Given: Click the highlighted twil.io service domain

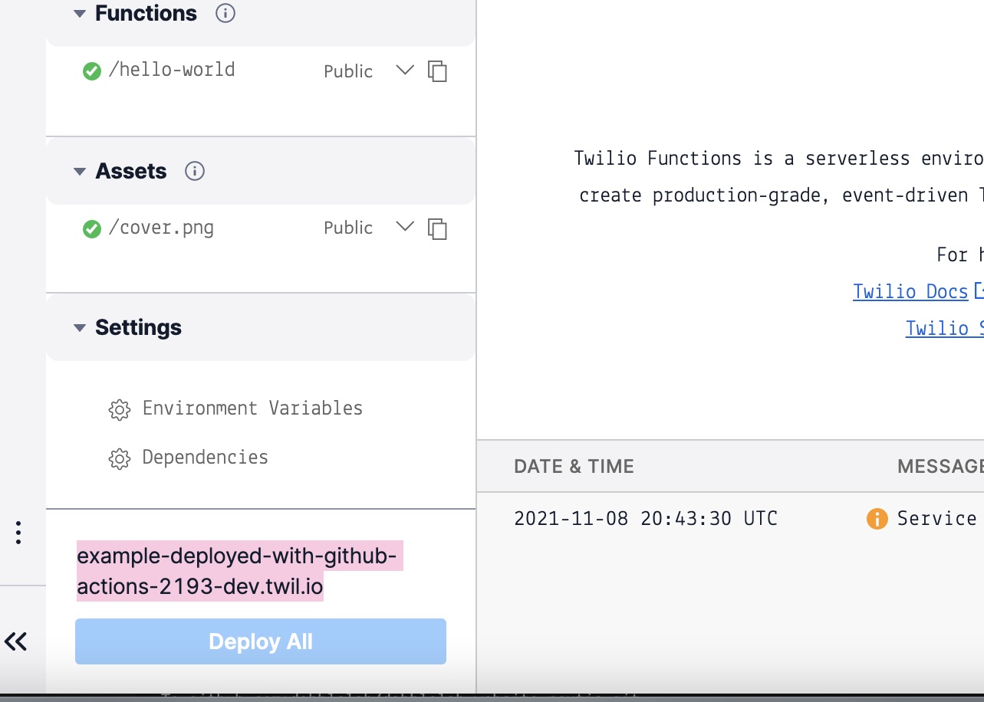Looking at the screenshot, I should 238,572.
